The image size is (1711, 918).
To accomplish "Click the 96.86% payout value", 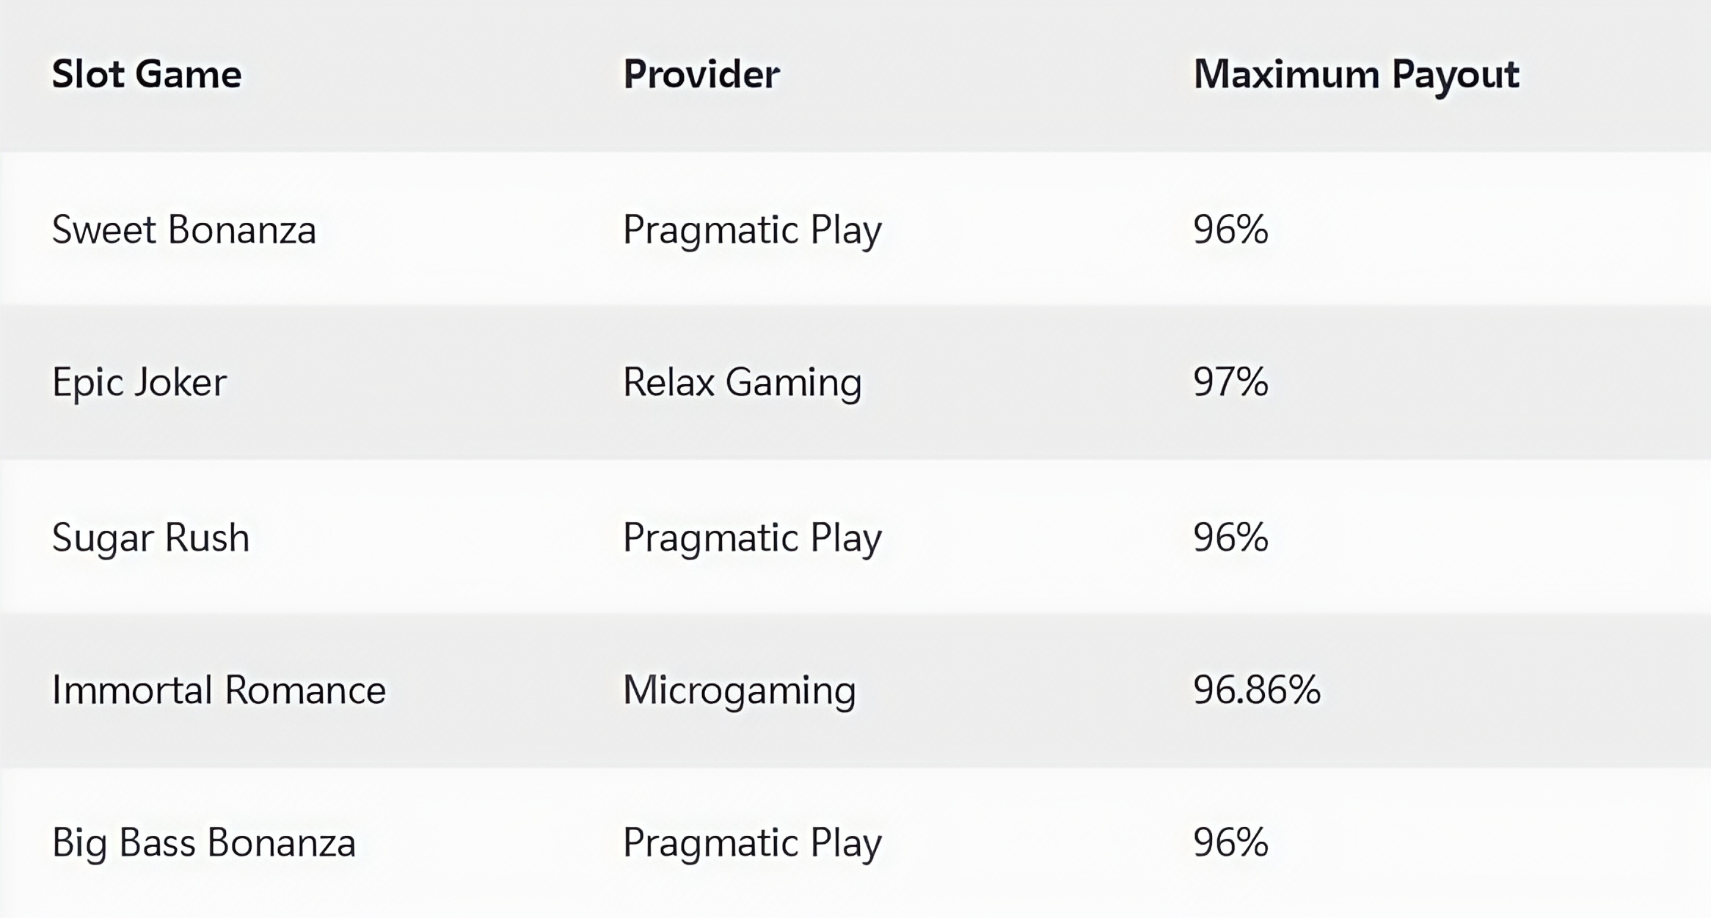I will pyautogui.click(x=1257, y=690).
